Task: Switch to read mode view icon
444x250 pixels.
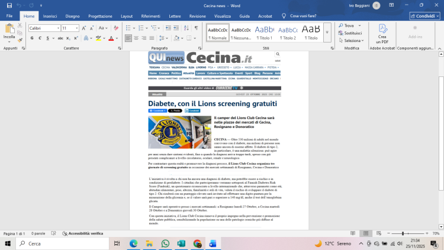Action: [353, 233]
